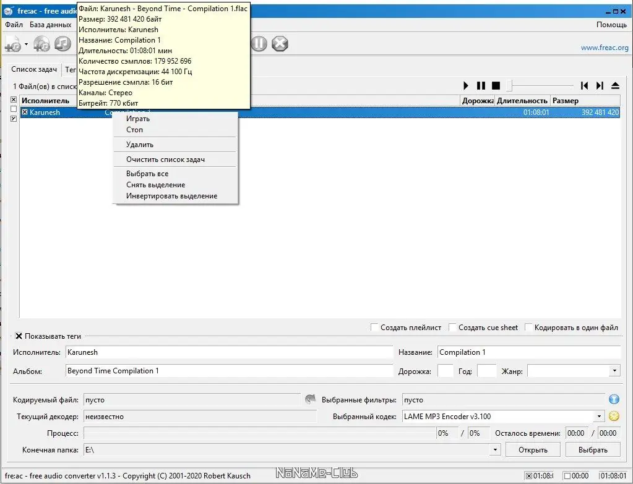Open the LAME MP3 Encoder codec dropdown
The height and width of the screenshot is (484, 633).
[x=598, y=416]
